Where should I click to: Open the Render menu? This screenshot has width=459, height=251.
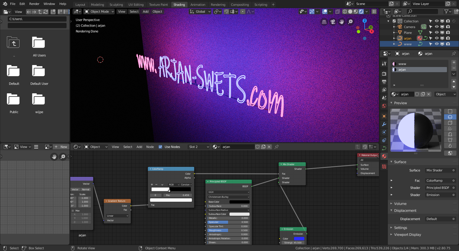tap(34, 4)
